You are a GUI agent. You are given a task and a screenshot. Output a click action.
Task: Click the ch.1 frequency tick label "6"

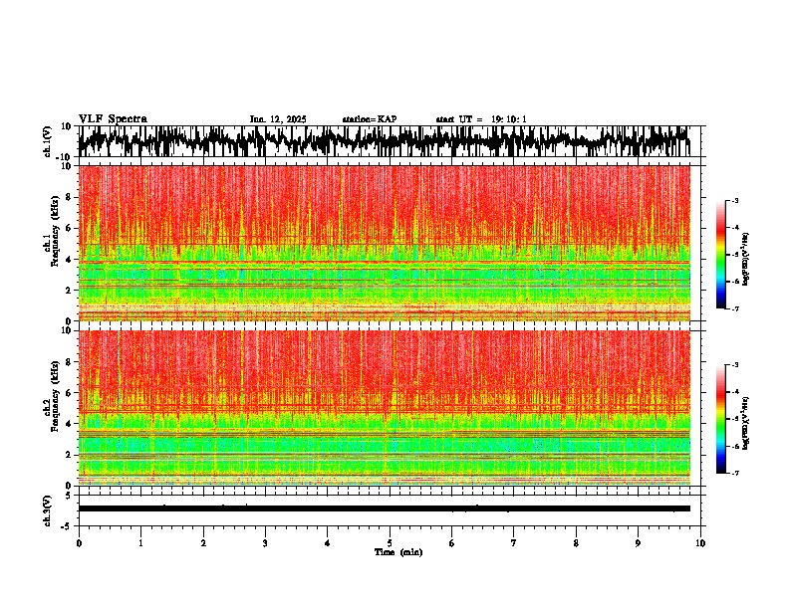(69, 228)
